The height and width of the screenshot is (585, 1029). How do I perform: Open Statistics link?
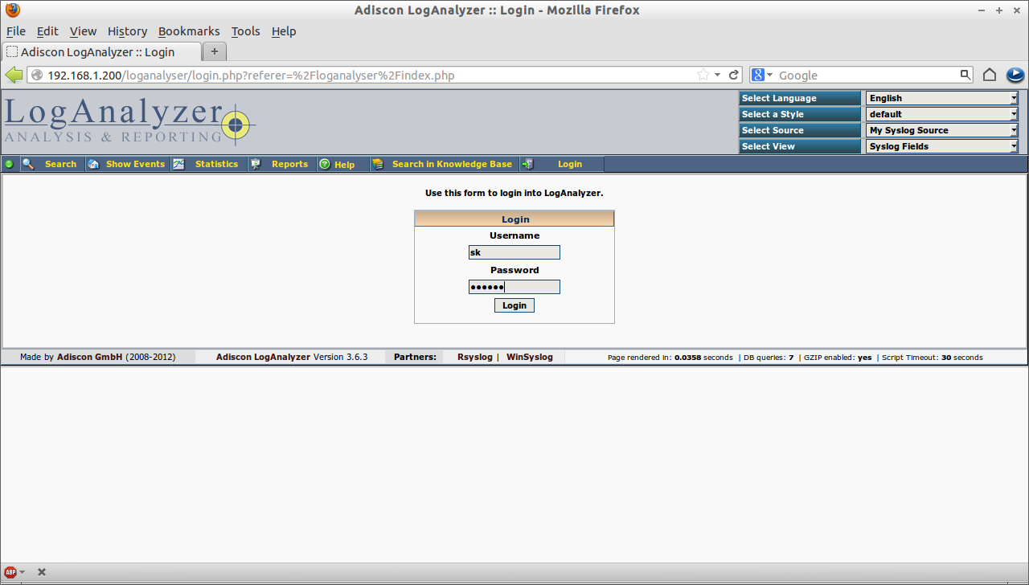point(217,164)
